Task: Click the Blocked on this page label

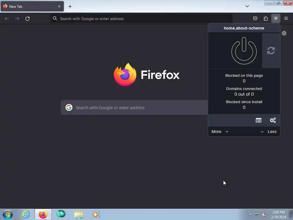Action: 244,75
